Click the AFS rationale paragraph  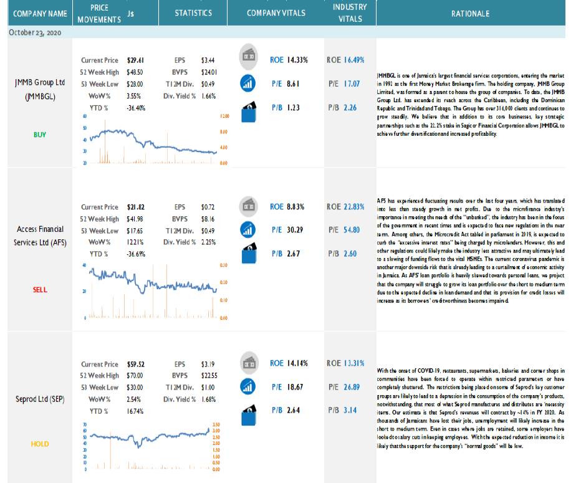click(x=471, y=251)
